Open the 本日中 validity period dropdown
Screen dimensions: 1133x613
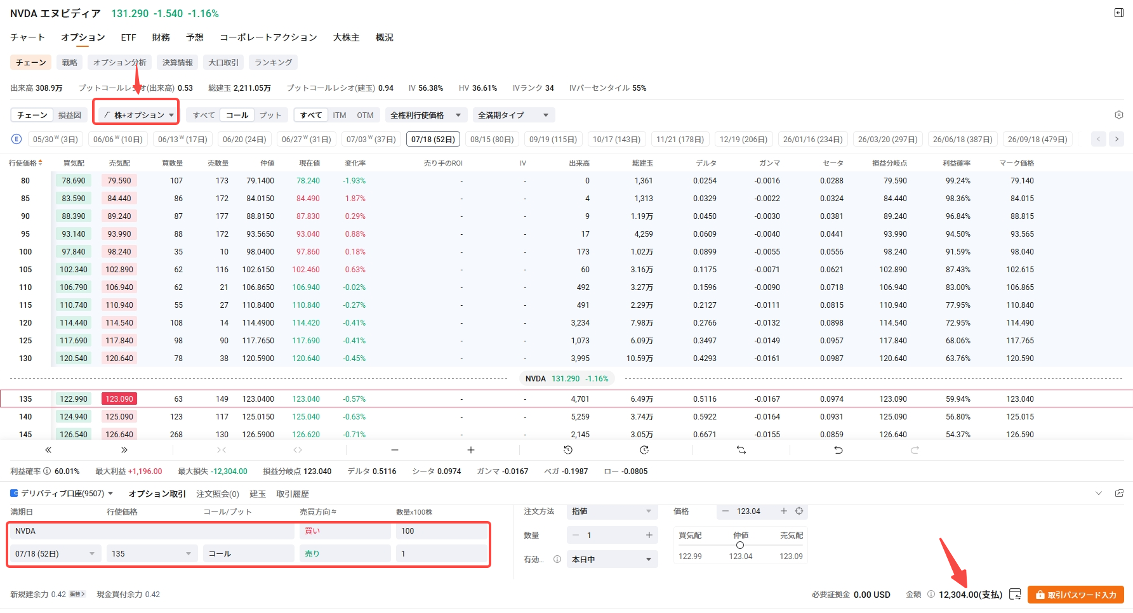tap(611, 559)
